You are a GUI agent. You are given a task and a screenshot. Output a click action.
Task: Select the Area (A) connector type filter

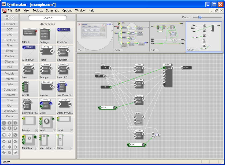(x=9, y=141)
